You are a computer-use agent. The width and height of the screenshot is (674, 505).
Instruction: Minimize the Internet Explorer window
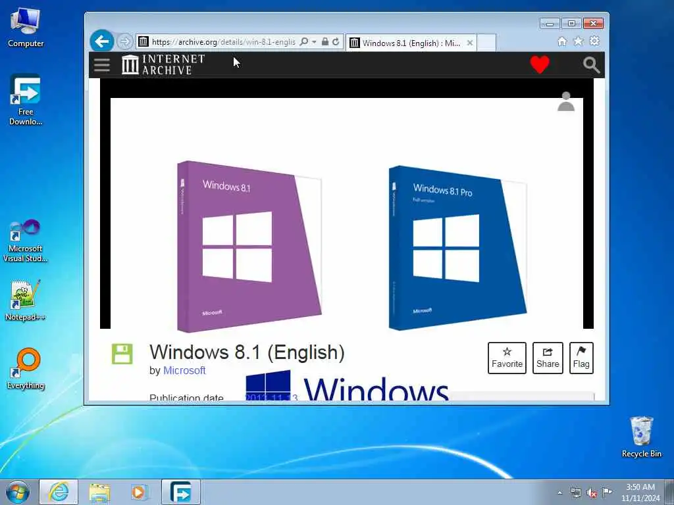[x=550, y=24]
